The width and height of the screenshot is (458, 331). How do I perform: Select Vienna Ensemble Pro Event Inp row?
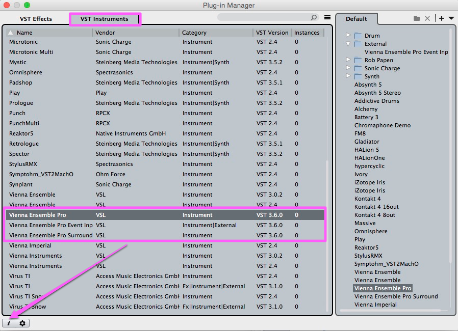[165, 225]
